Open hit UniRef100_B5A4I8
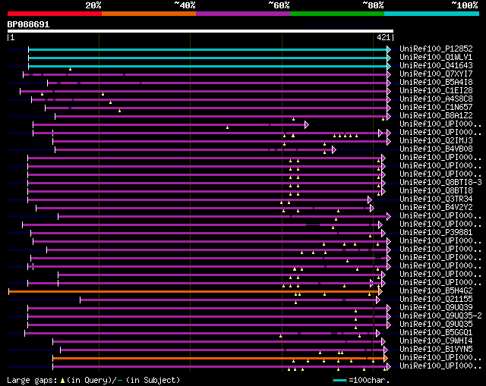Screen dimensions: 486x386 [436, 83]
